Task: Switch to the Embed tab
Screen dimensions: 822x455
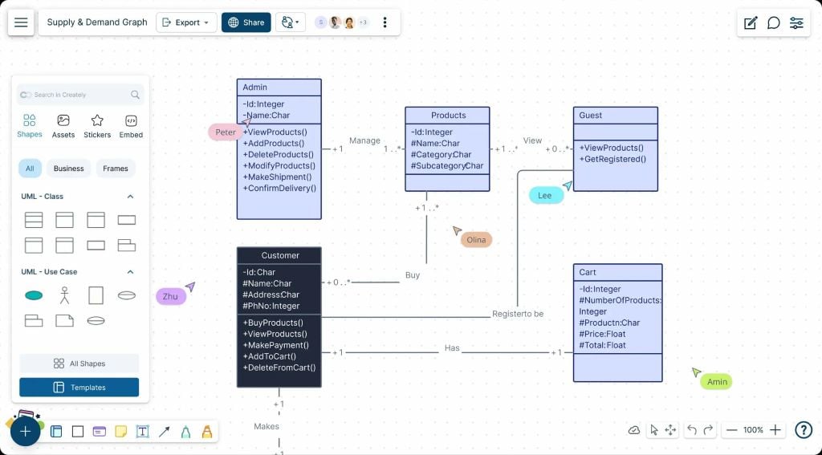Action: 131,126
